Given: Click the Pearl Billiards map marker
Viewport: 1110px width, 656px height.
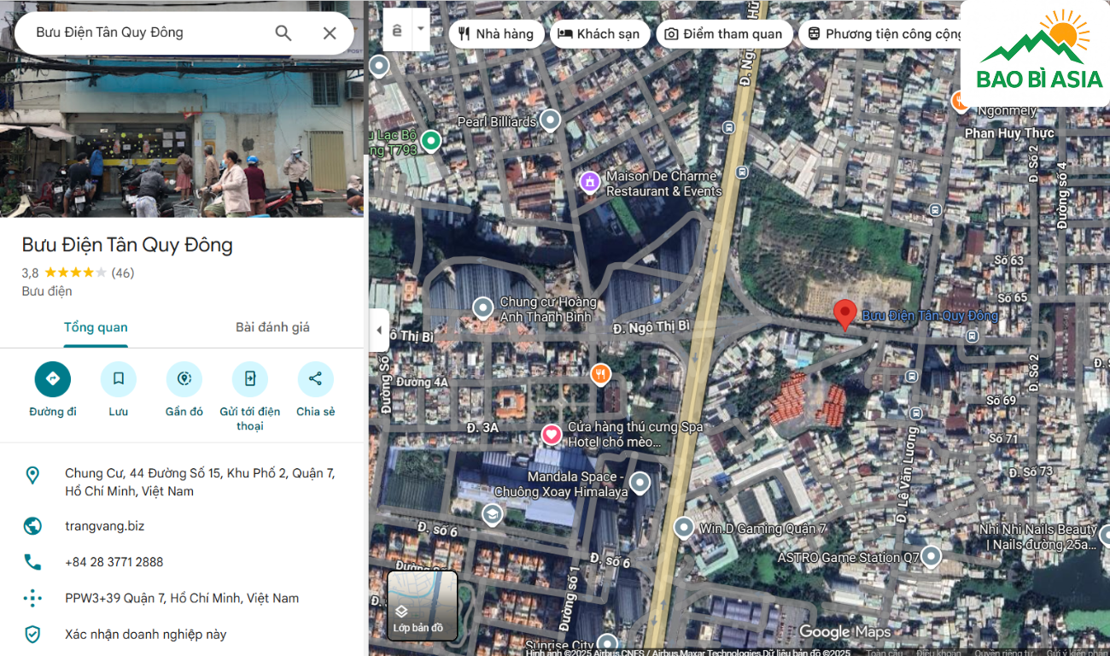Looking at the screenshot, I should pyautogui.click(x=551, y=120).
